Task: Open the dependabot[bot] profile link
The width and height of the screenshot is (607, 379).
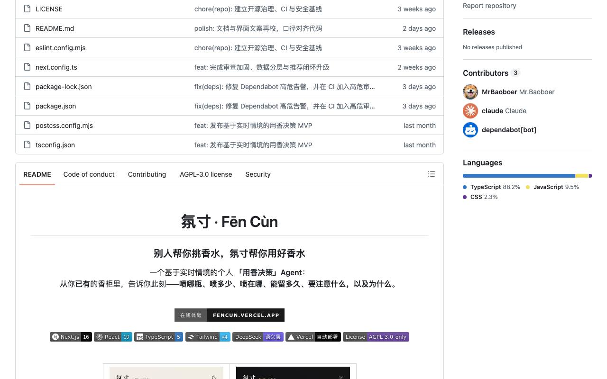Action: 509,130
